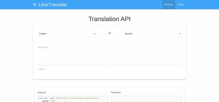The image size is (219, 102).
Task: Click the 0 / 5000 character counter
Action: [41, 69]
